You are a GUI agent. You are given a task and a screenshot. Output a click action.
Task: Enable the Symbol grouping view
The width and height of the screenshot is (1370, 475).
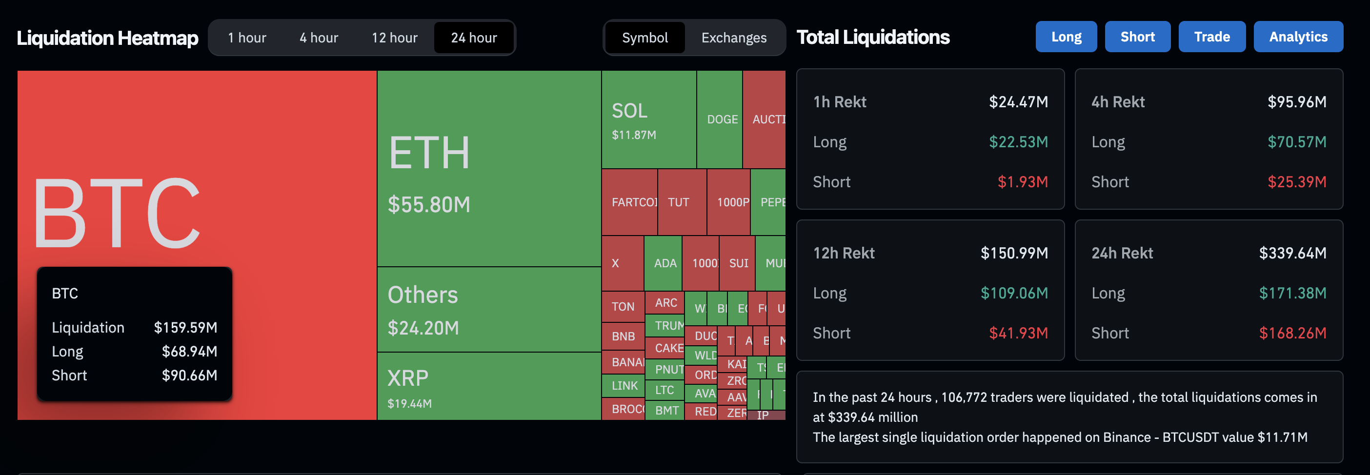(x=645, y=37)
